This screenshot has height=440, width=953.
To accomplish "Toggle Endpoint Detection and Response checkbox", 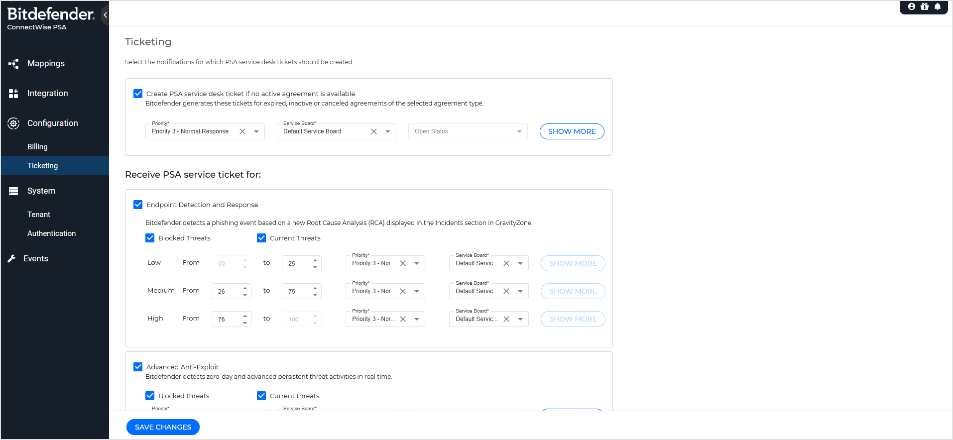I will 138,205.
